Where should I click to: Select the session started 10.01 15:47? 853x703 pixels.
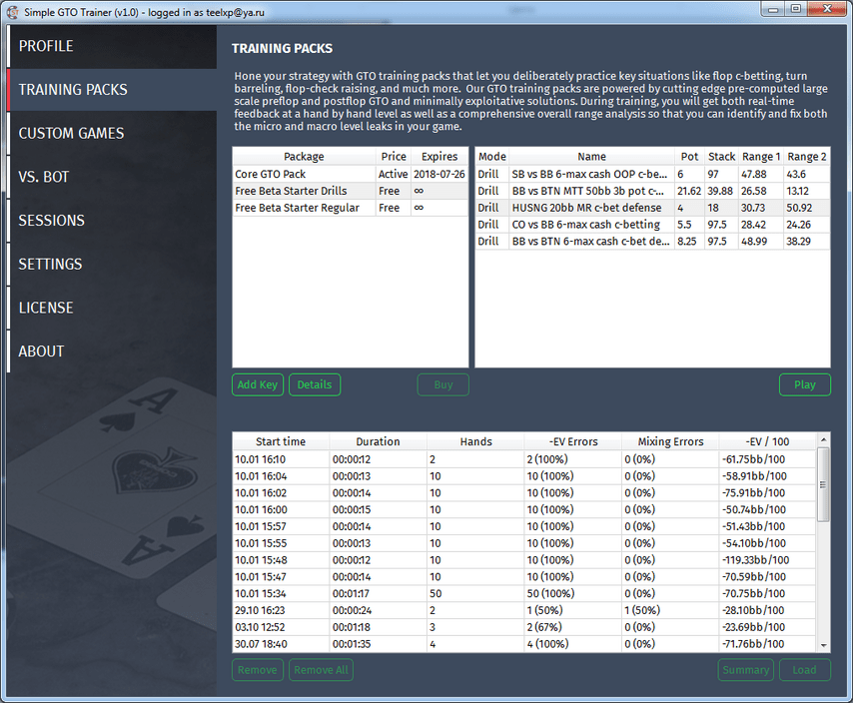click(x=524, y=577)
